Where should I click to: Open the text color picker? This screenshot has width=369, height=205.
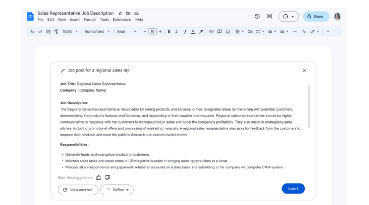(192, 31)
